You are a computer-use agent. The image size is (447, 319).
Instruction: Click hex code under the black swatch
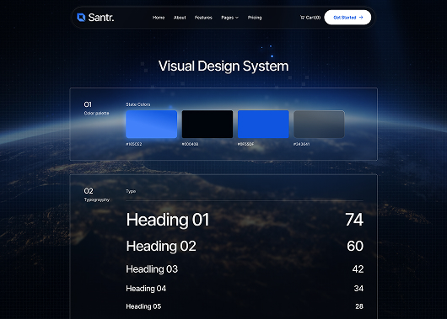pyautogui.click(x=190, y=144)
